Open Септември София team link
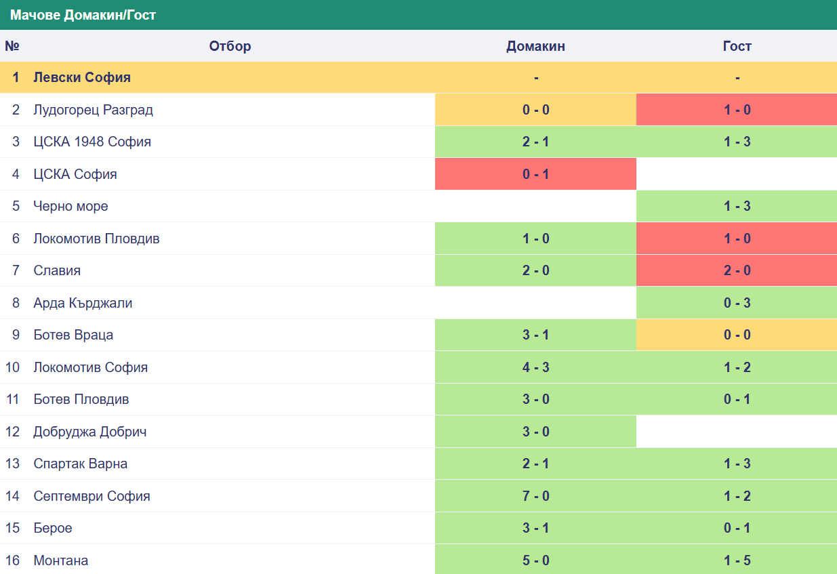Viewport: 837px width, 574px height. (x=91, y=496)
